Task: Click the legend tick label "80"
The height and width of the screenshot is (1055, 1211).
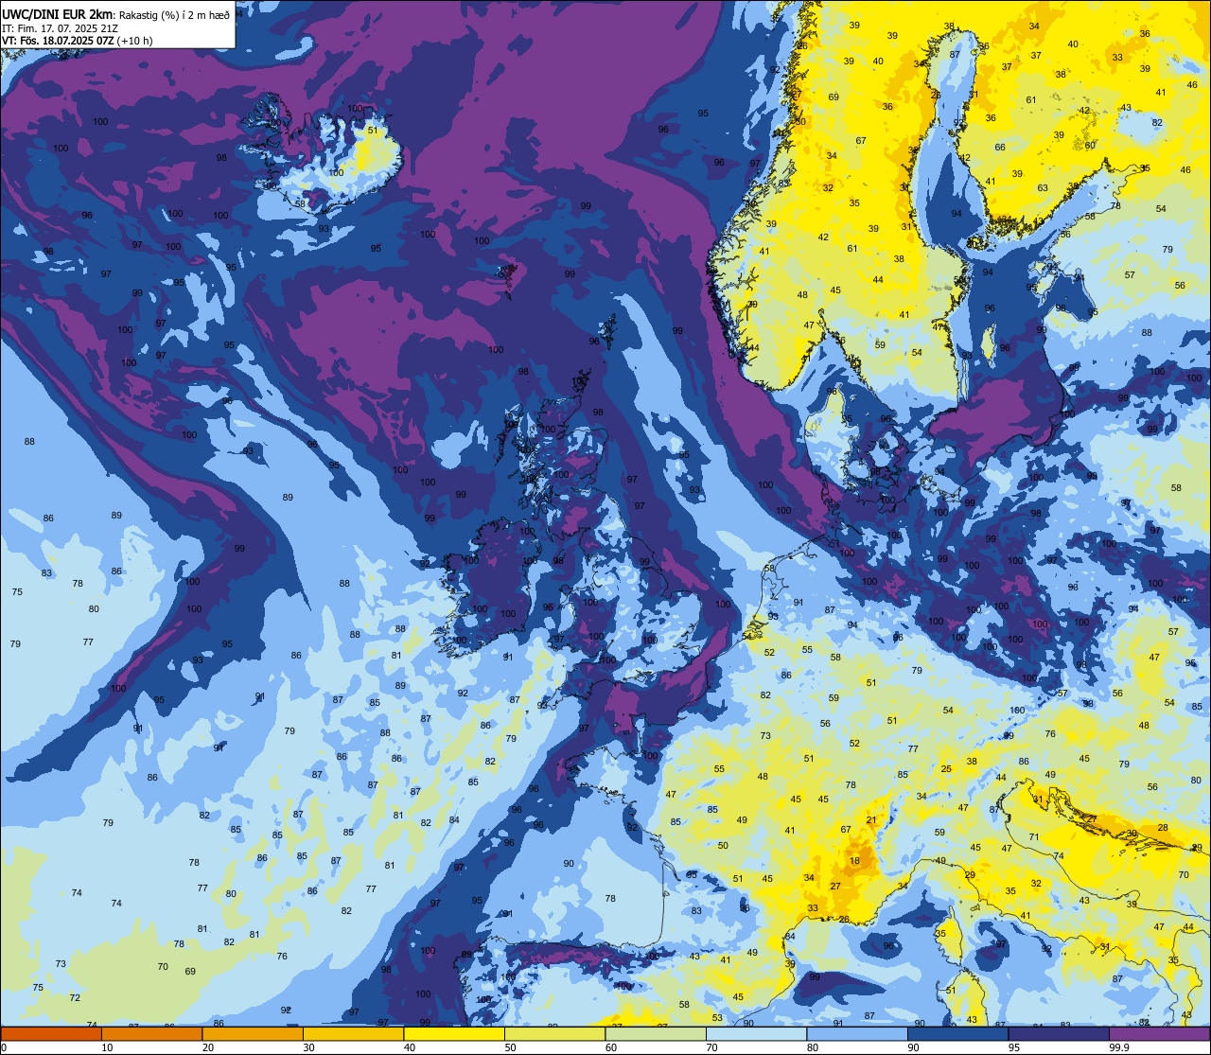Action: [x=813, y=1047]
